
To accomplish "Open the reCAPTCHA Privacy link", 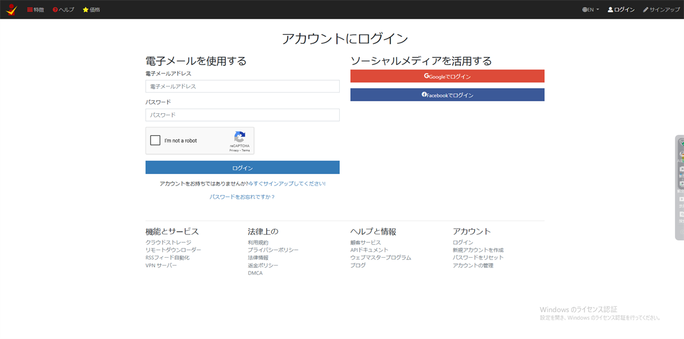I will [x=234, y=151].
